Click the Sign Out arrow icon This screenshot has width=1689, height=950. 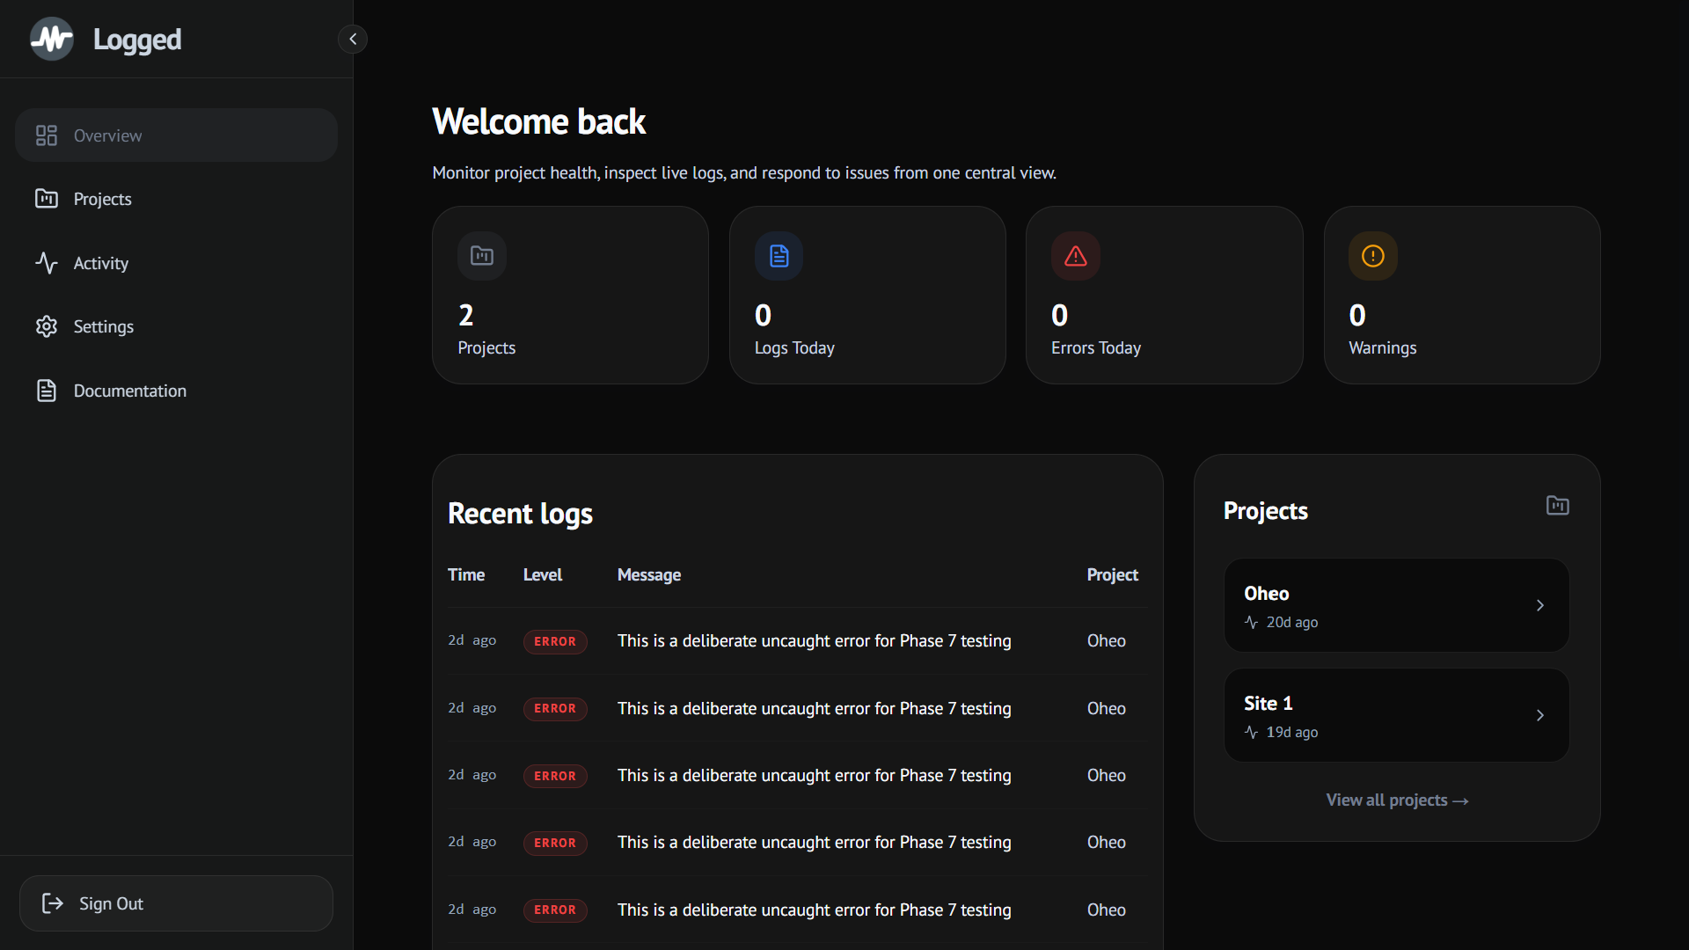53,903
